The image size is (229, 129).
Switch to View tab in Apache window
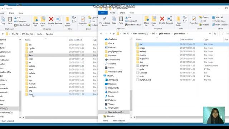tap(21, 13)
